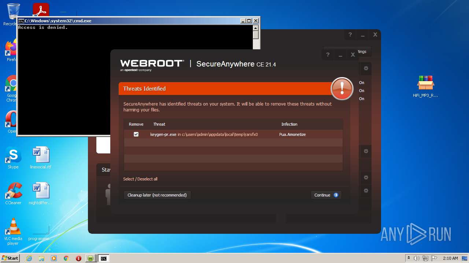The height and width of the screenshot is (263, 469).
Task: Click the volume speaker tray icon
Action: coord(417,258)
